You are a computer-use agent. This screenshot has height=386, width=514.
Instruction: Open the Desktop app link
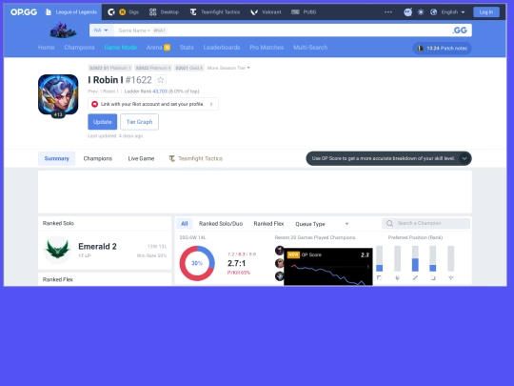pos(164,12)
